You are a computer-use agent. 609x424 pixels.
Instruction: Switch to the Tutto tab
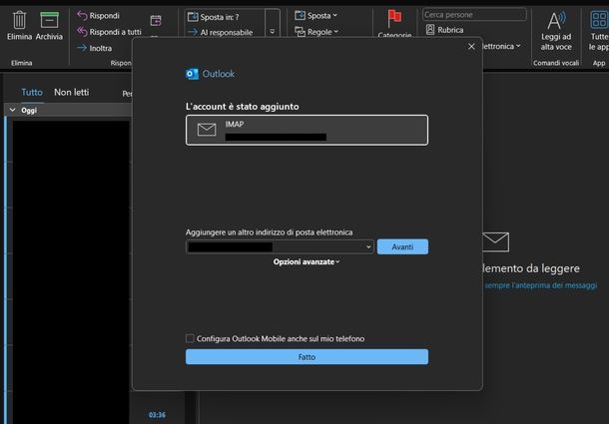point(32,93)
